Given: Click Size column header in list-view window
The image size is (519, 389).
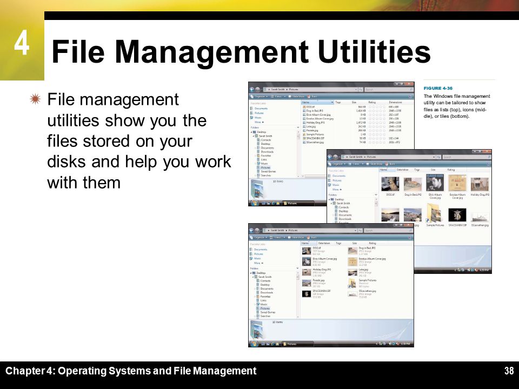Looking at the screenshot, I should pos(354,103).
